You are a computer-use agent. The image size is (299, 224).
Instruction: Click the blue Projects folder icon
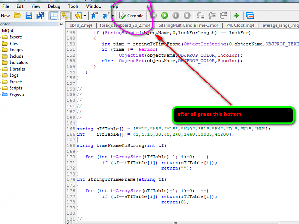click(x=5, y=94)
